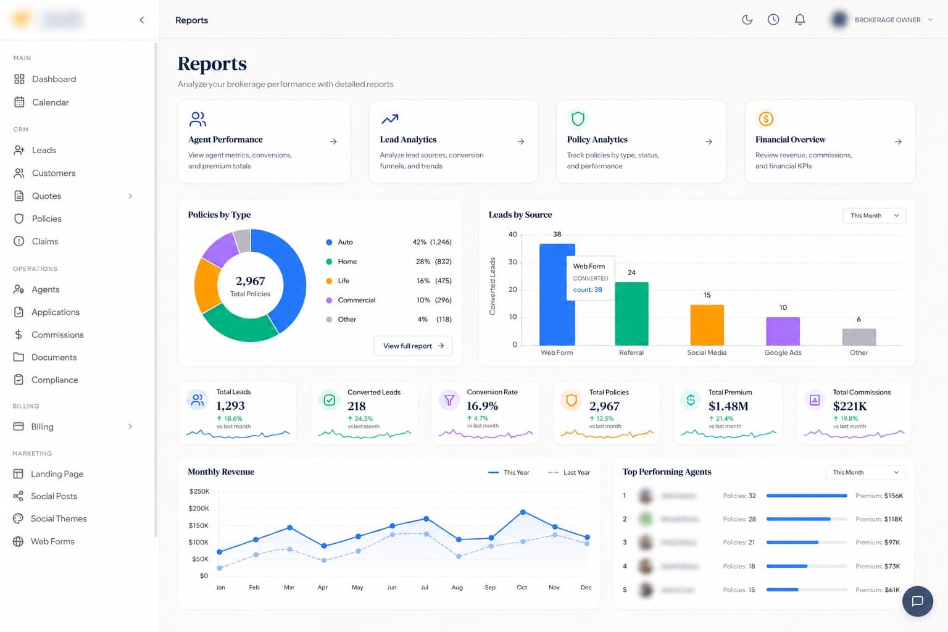Click the Applications document icon
The width and height of the screenshot is (948, 632).
(x=19, y=312)
